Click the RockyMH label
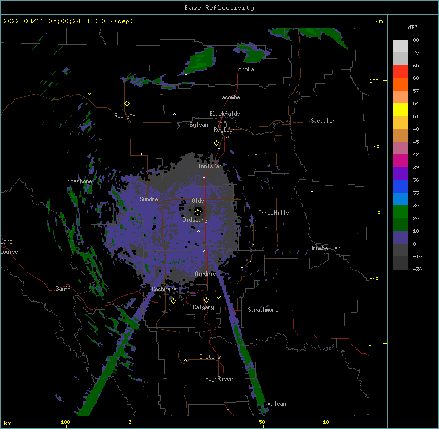The width and height of the screenshot is (439, 429). (125, 116)
